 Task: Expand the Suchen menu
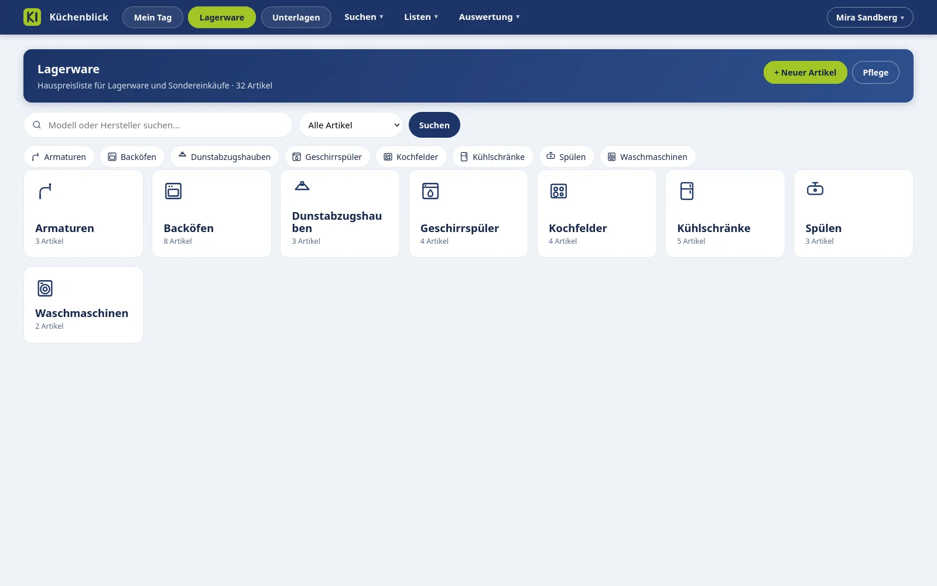coord(364,17)
